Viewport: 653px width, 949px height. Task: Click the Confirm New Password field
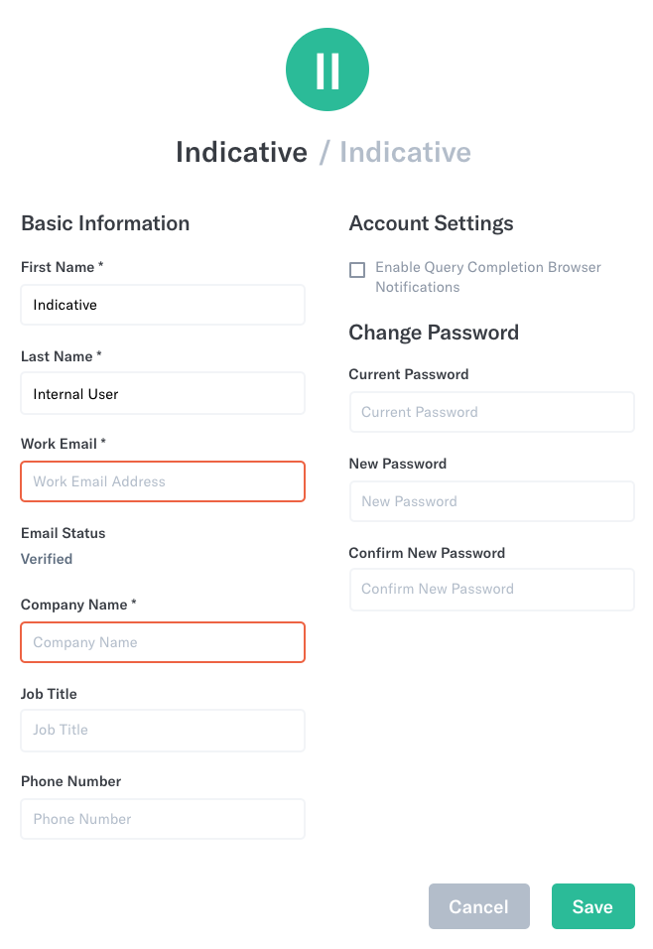(492, 590)
